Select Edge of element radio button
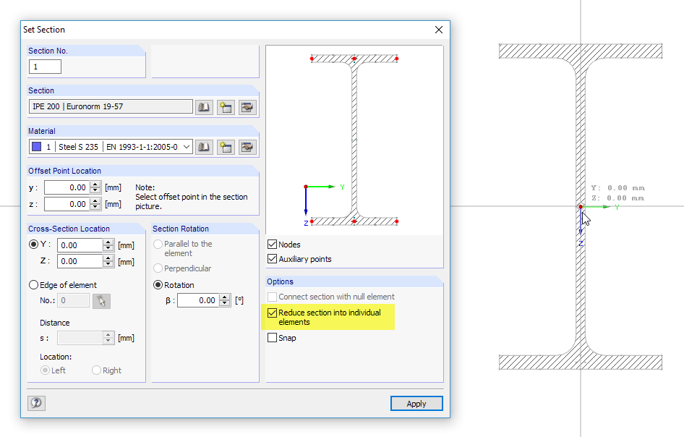This screenshot has width=684, height=437. tap(33, 285)
